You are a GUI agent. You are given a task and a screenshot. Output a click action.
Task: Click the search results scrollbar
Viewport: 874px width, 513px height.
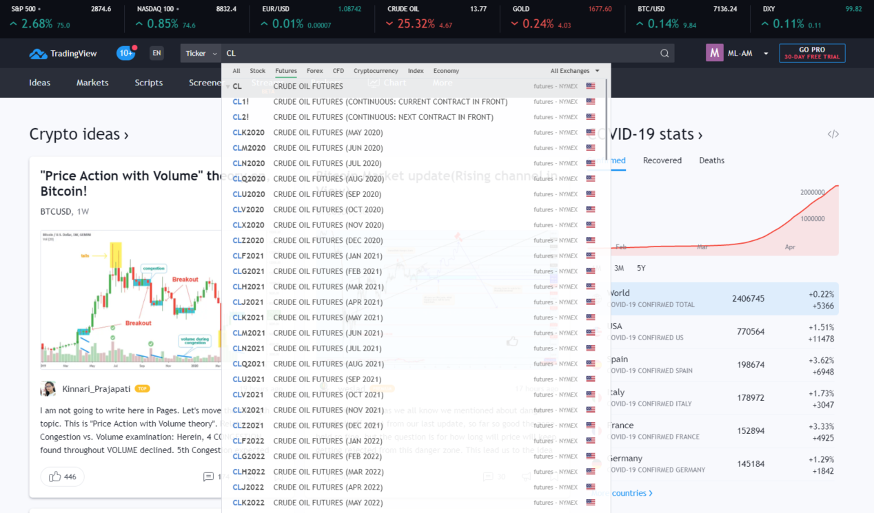(607, 120)
